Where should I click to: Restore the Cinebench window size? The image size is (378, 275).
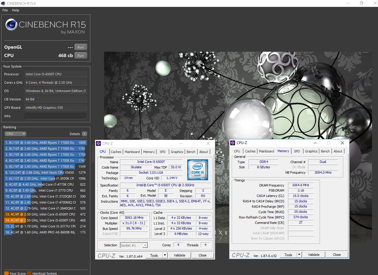click(361, 3)
